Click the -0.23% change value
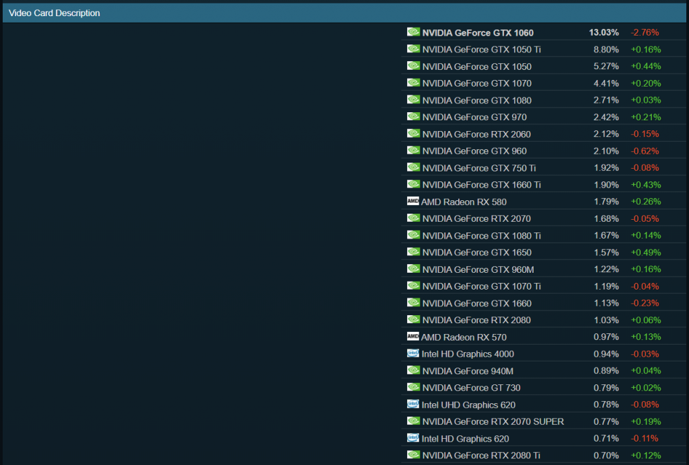The image size is (689, 465). (x=645, y=302)
